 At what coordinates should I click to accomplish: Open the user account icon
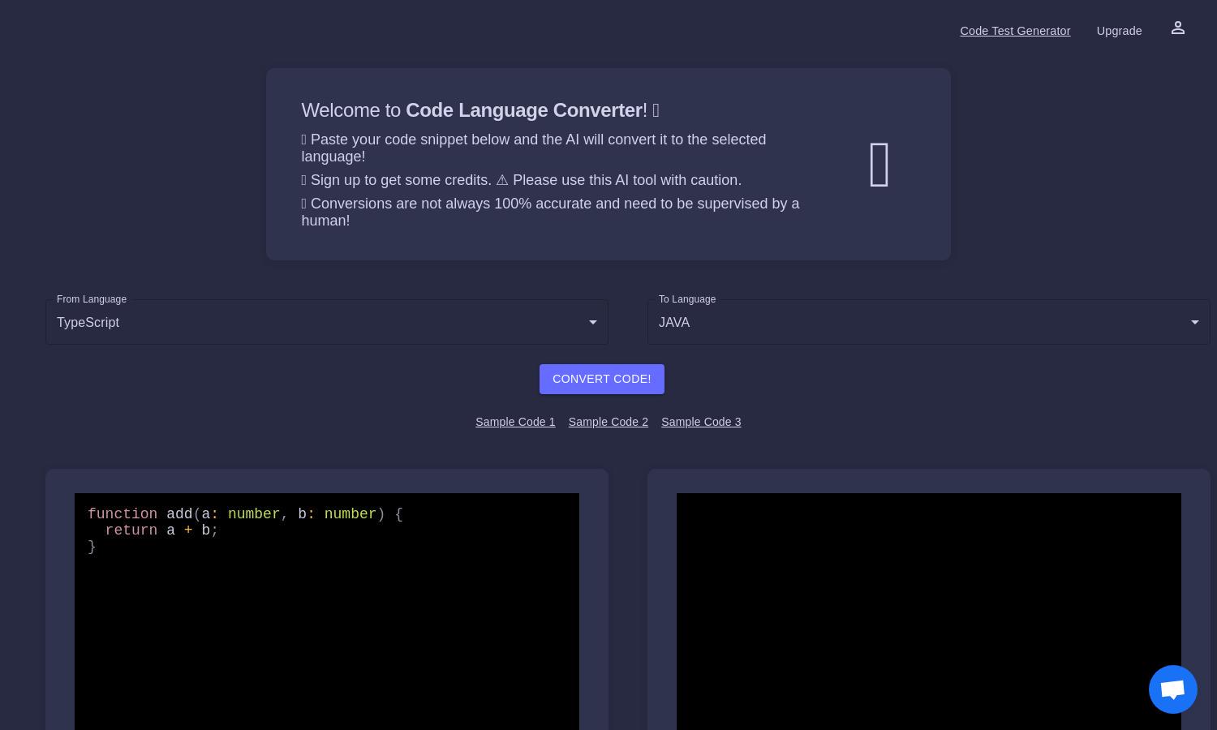pos(1178,28)
